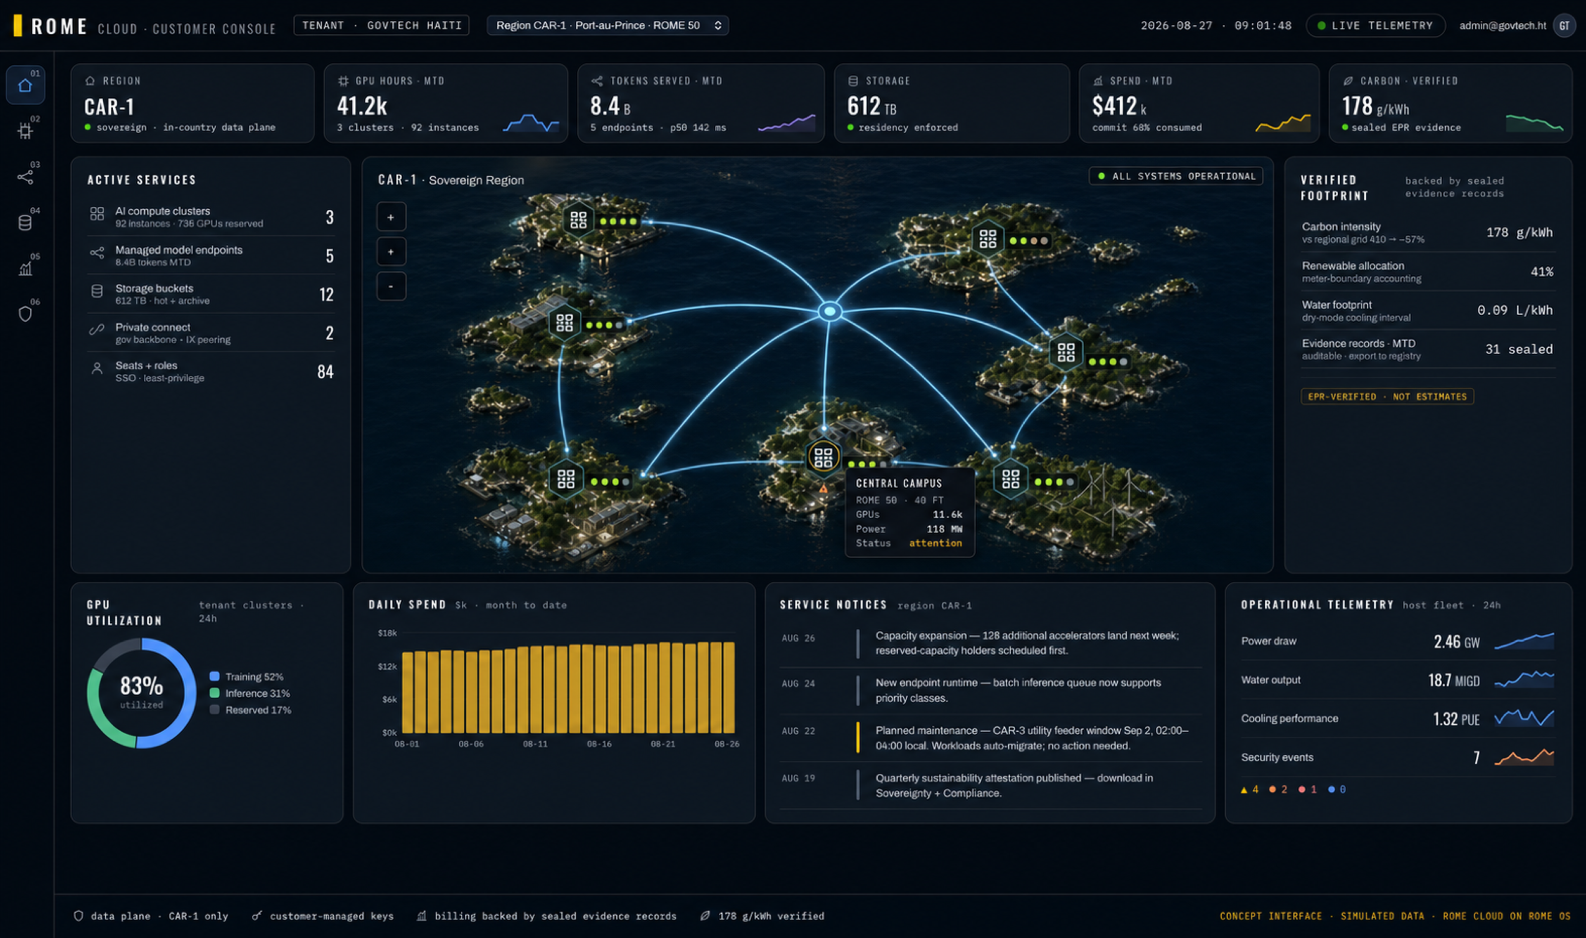Open the home icon in the sidebar
This screenshot has width=1586, height=938.
25,85
